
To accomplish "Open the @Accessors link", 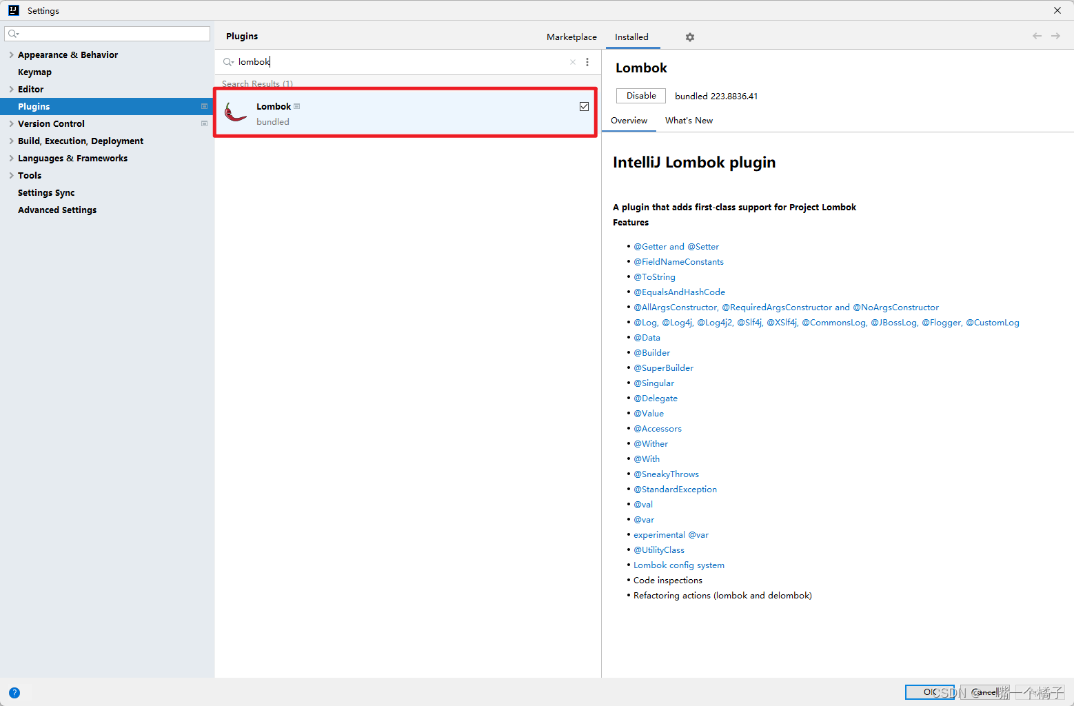I will pos(658,429).
